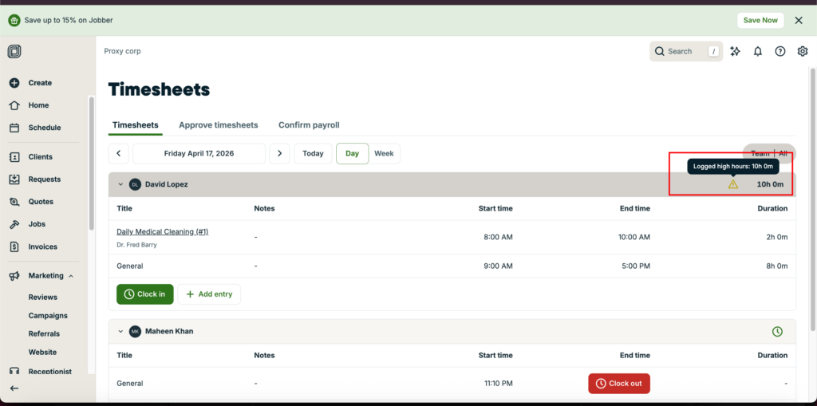Open the Create menu plus icon
817x406 pixels.
coord(14,83)
